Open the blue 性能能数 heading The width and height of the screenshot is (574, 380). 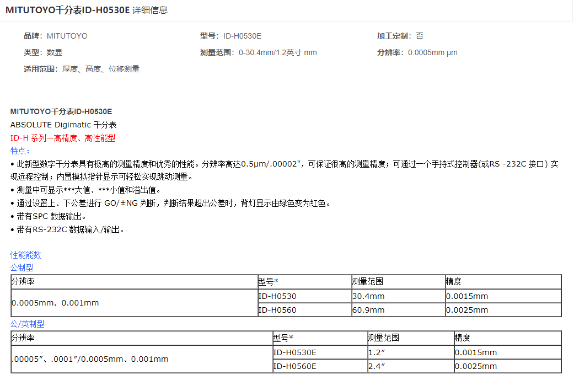point(26,255)
